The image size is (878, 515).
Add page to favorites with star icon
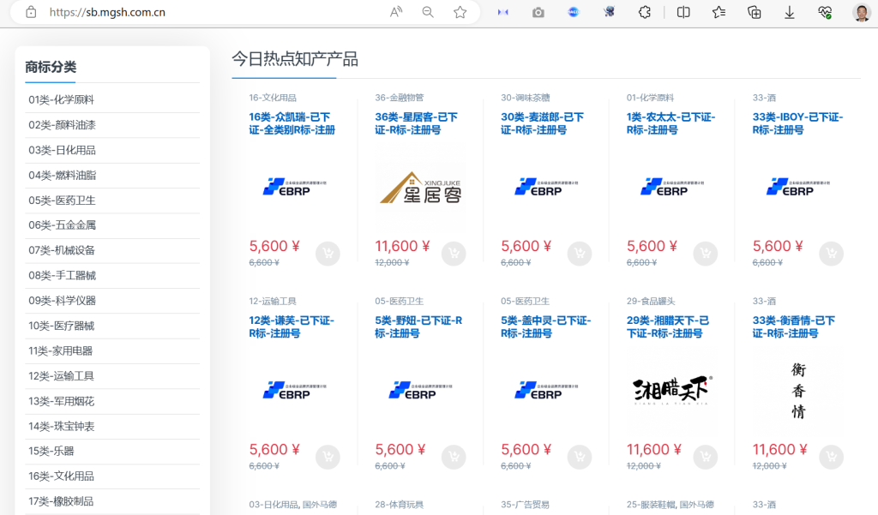[460, 12]
